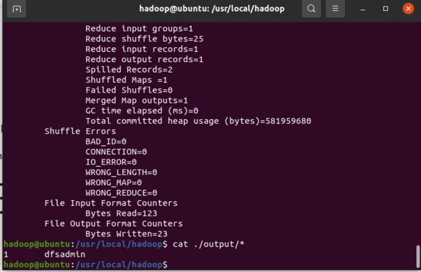Open the terminal hamburger menu

[x=335, y=9]
